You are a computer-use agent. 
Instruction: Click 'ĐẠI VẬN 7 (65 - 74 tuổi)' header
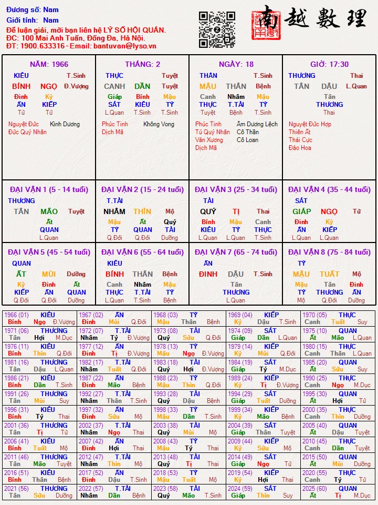[x=236, y=252]
